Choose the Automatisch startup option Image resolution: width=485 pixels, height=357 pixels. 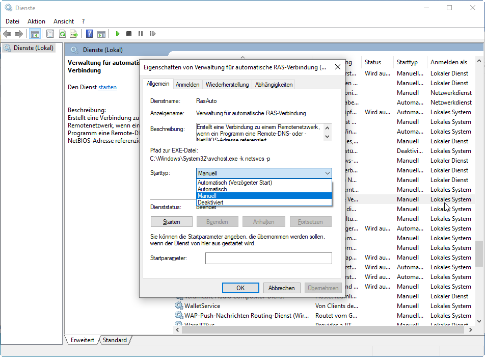pyautogui.click(x=264, y=189)
